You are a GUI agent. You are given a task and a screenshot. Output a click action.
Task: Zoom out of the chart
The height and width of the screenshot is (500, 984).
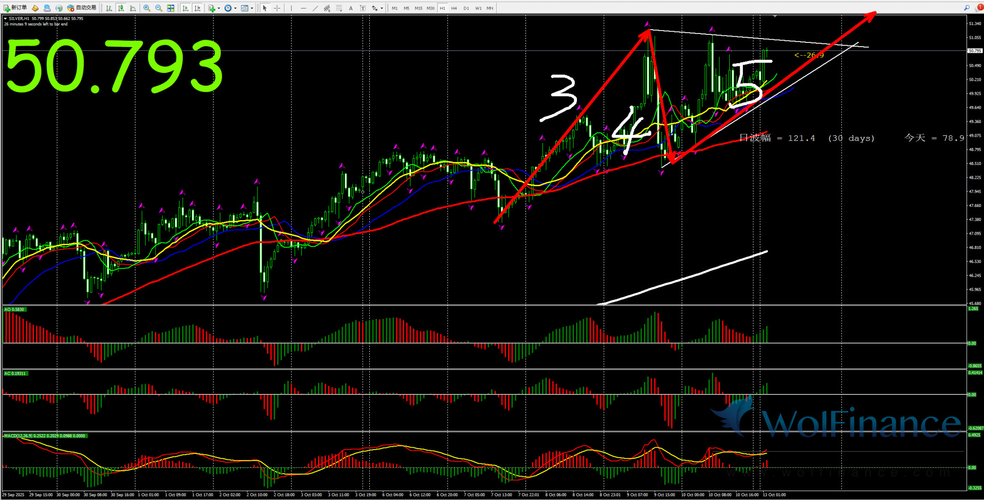(158, 8)
